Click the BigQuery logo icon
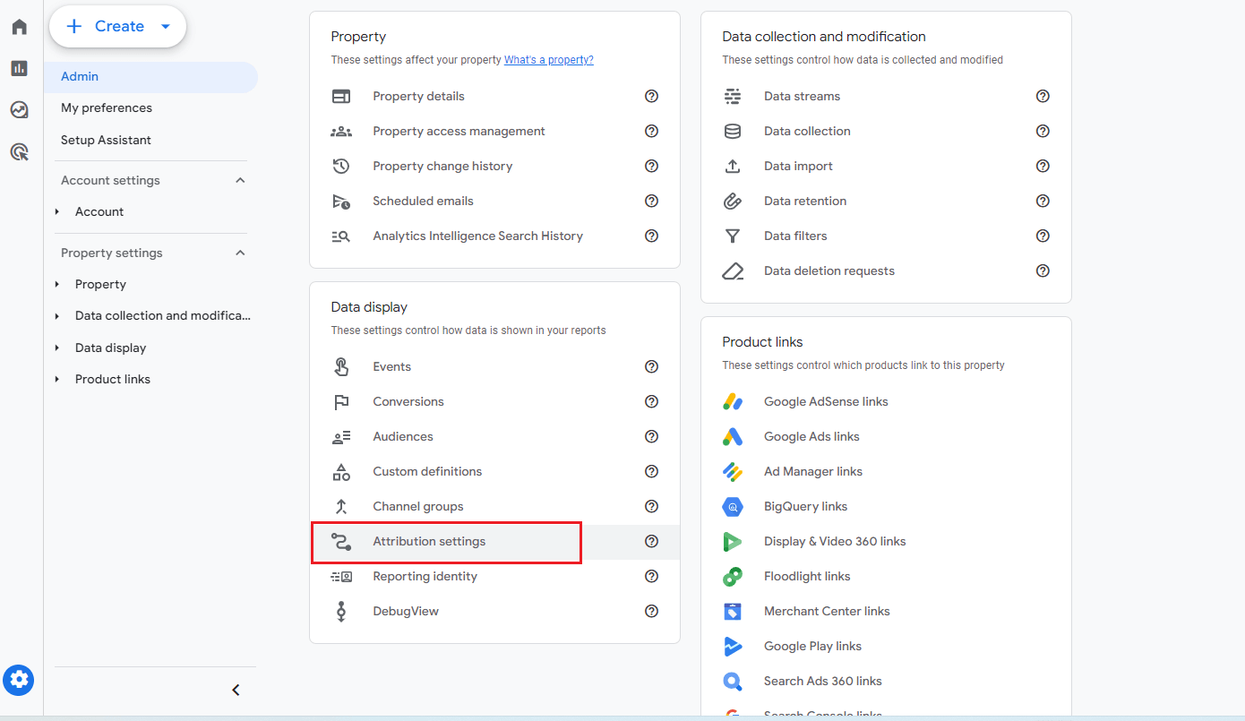The width and height of the screenshot is (1245, 721). point(733,506)
